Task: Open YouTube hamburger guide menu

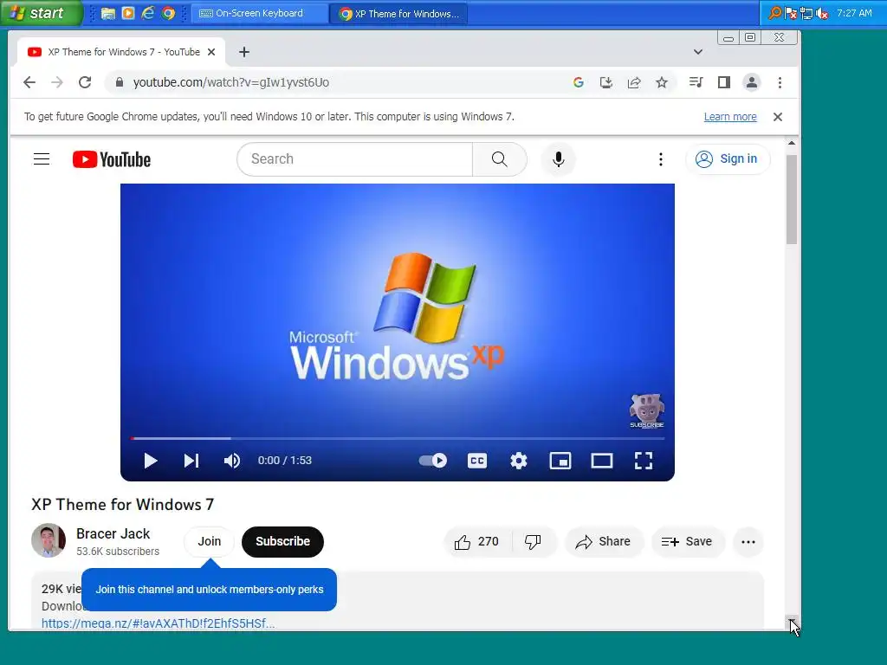Action: pyautogui.click(x=42, y=159)
